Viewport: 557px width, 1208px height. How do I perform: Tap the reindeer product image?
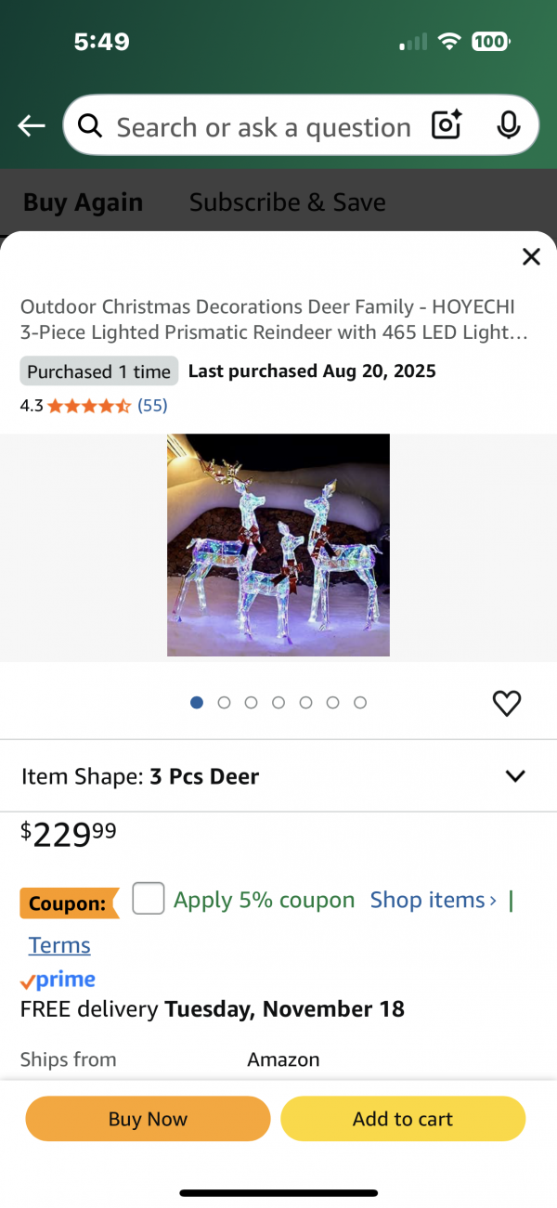click(278, 545)
